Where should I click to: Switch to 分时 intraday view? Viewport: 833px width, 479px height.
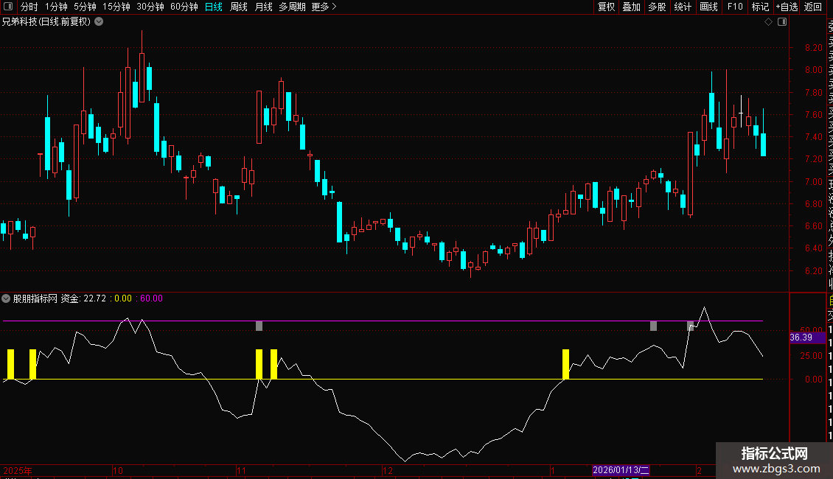tap(29, 7)
